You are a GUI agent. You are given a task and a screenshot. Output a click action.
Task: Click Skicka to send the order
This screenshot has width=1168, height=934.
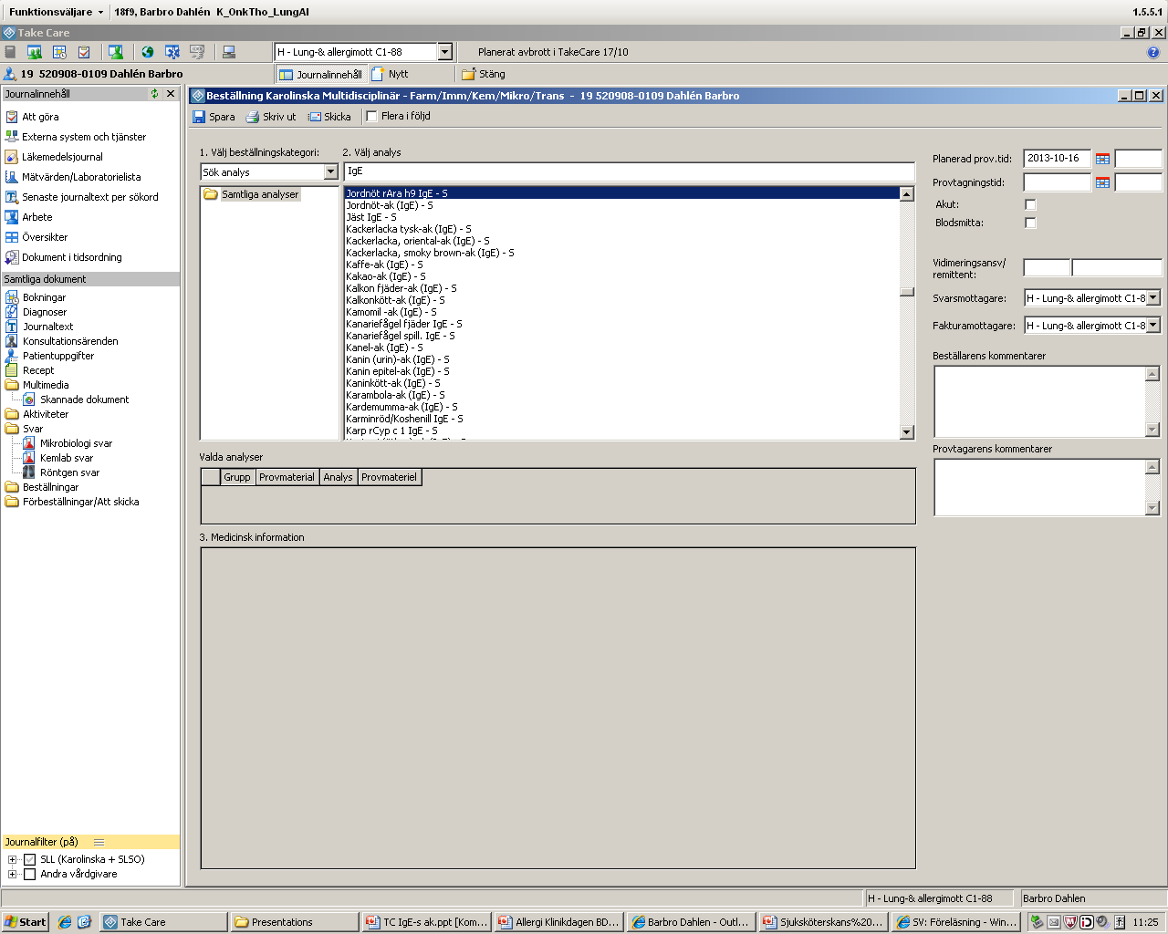pos(329,117)
